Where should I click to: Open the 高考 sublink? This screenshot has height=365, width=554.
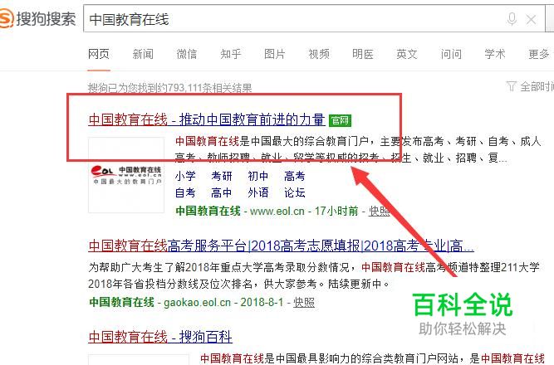(295, 176)
